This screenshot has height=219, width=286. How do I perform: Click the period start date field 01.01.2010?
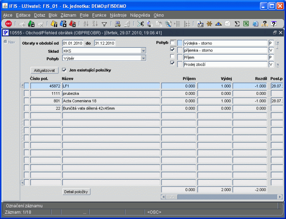[73, 43]
